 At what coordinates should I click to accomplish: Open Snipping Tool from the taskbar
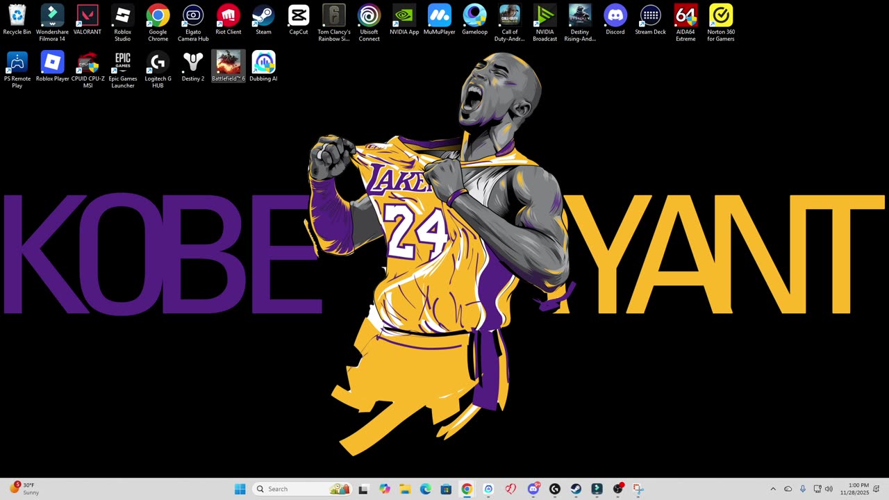pos(638,489)
